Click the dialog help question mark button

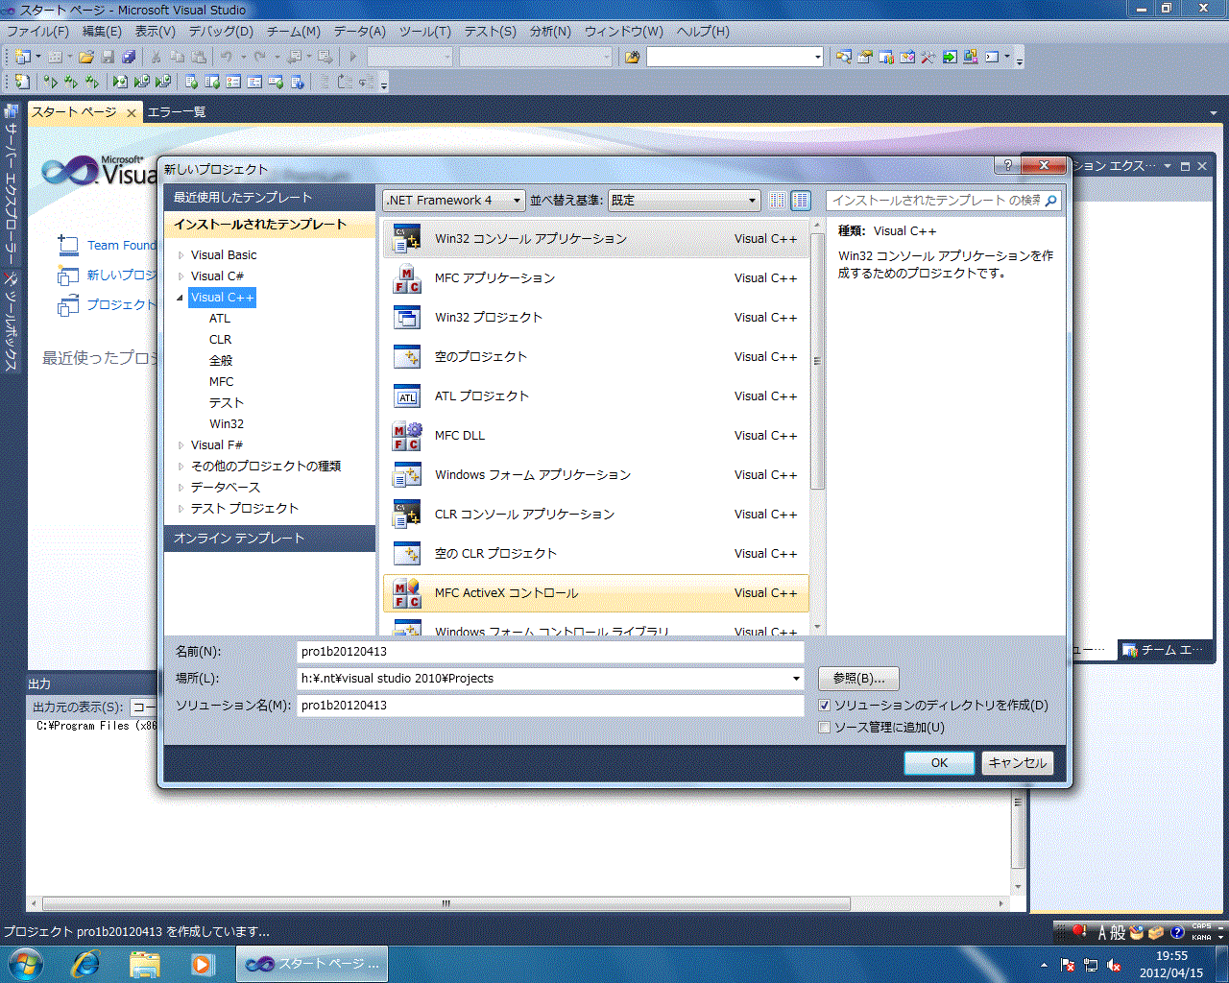tap(1007, 165)
